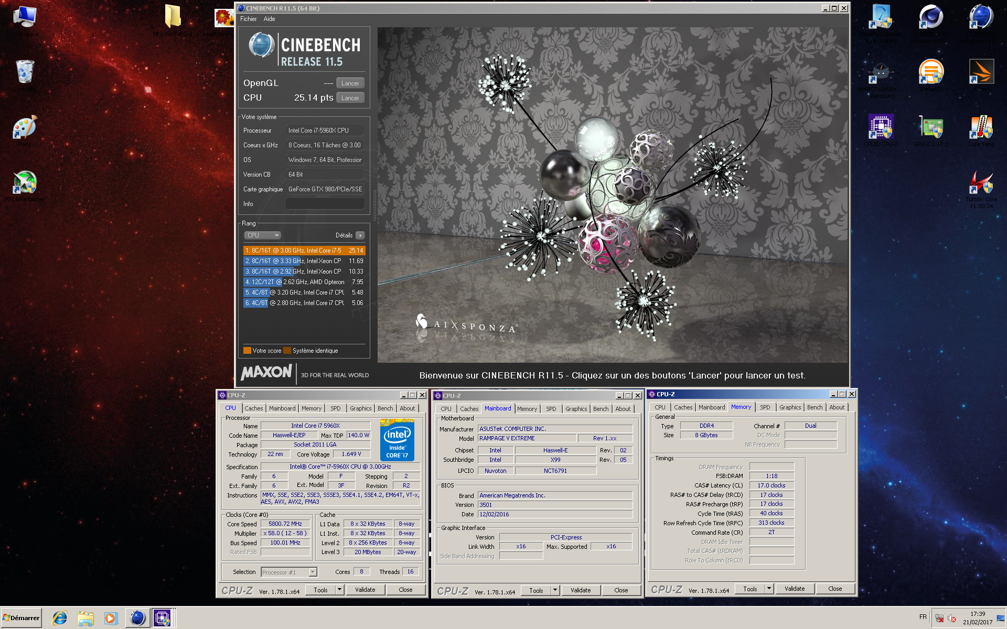Click the Core Speed 5800.72 MHz value
The width and height of the screenshot is (1007, 629).
pos(285,524)
